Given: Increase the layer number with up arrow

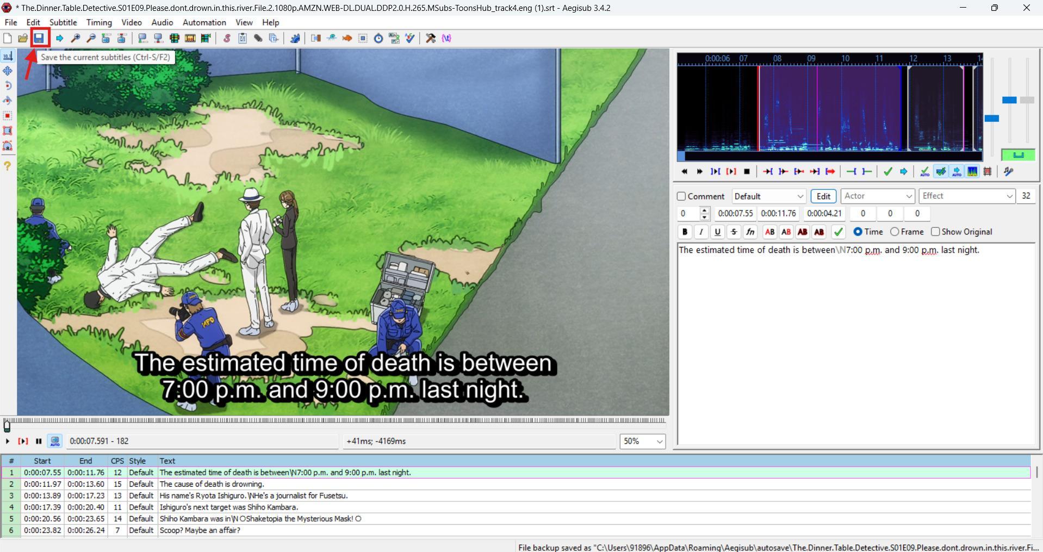Looking at the screenshot, I should click(x=705, y=210).
